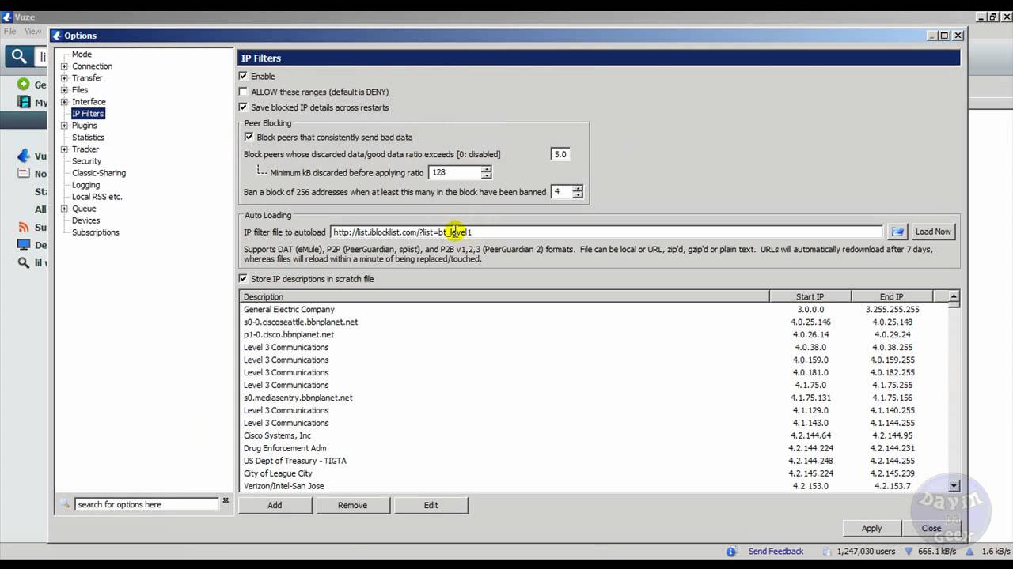
Task: Expand the Queue tree node
Action: [x=64, y=209]
